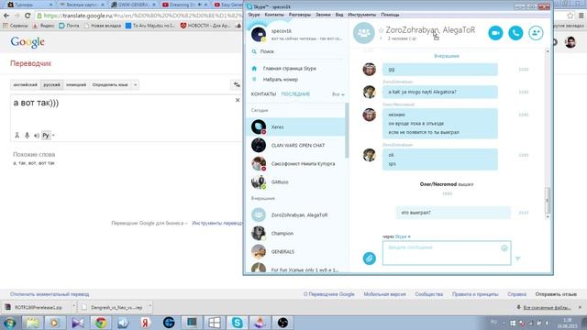Expand the через Skype dropdown above the message box
The width and height of the screenshot is (587, 330).
403,236
